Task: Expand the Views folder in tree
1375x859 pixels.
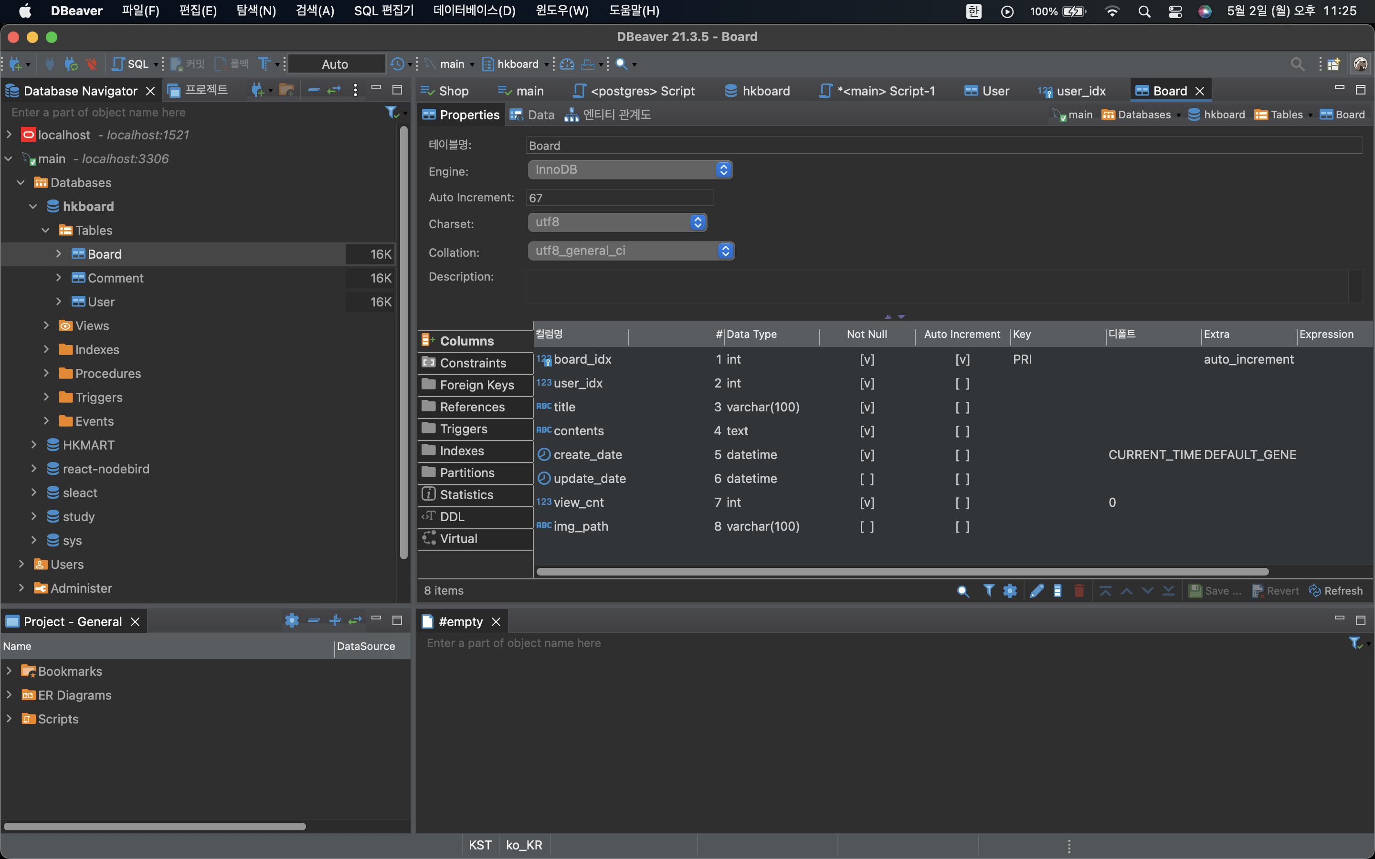Action: [x=47, y=325]
